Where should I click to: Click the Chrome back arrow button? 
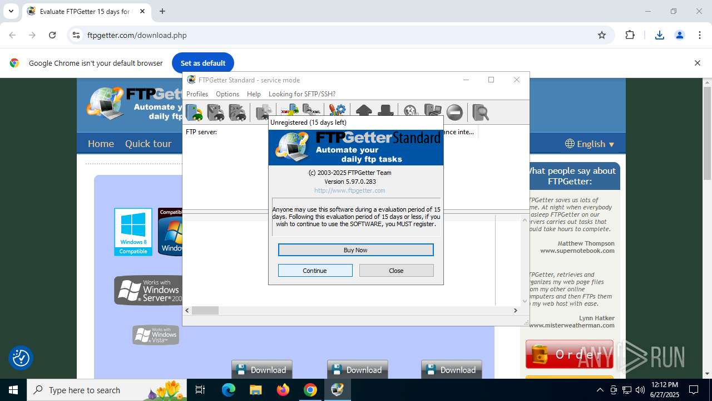point(12,35)
